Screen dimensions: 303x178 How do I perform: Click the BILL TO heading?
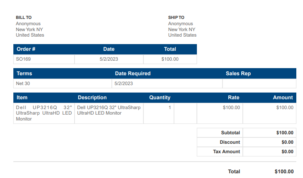[24, 17]
